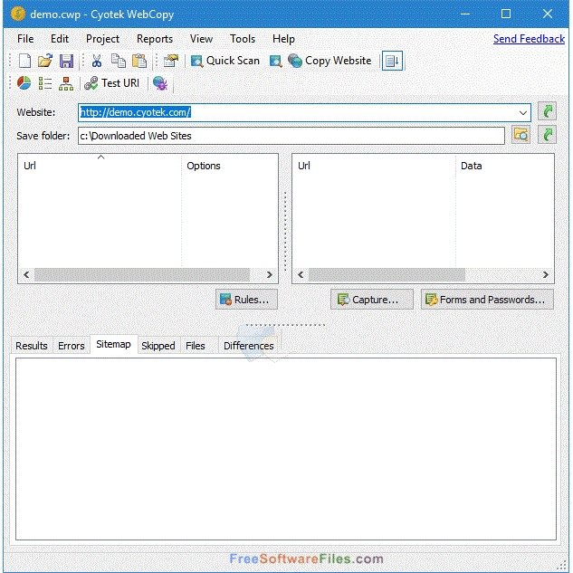Click the Capture button
Viewport: 573px width, 573px height.
[372, 300]
